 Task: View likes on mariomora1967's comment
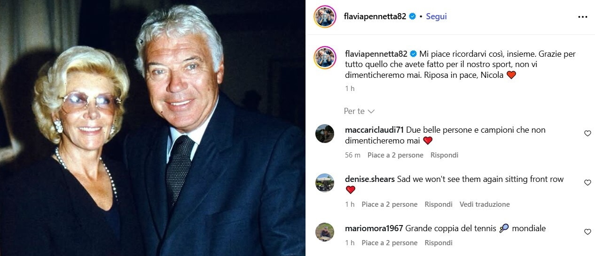coord(390,243)
